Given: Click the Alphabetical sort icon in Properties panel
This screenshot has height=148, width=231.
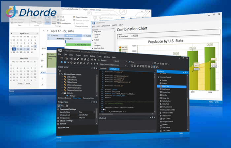Looking at the screenshot, I should point(63,106).
